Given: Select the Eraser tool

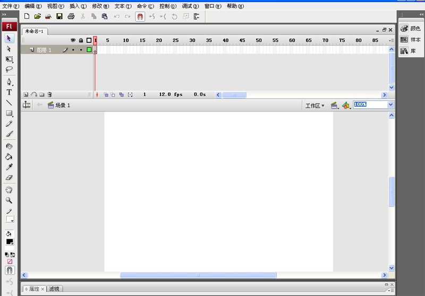Looking at the screenshot, I should [x=9, y=178].
